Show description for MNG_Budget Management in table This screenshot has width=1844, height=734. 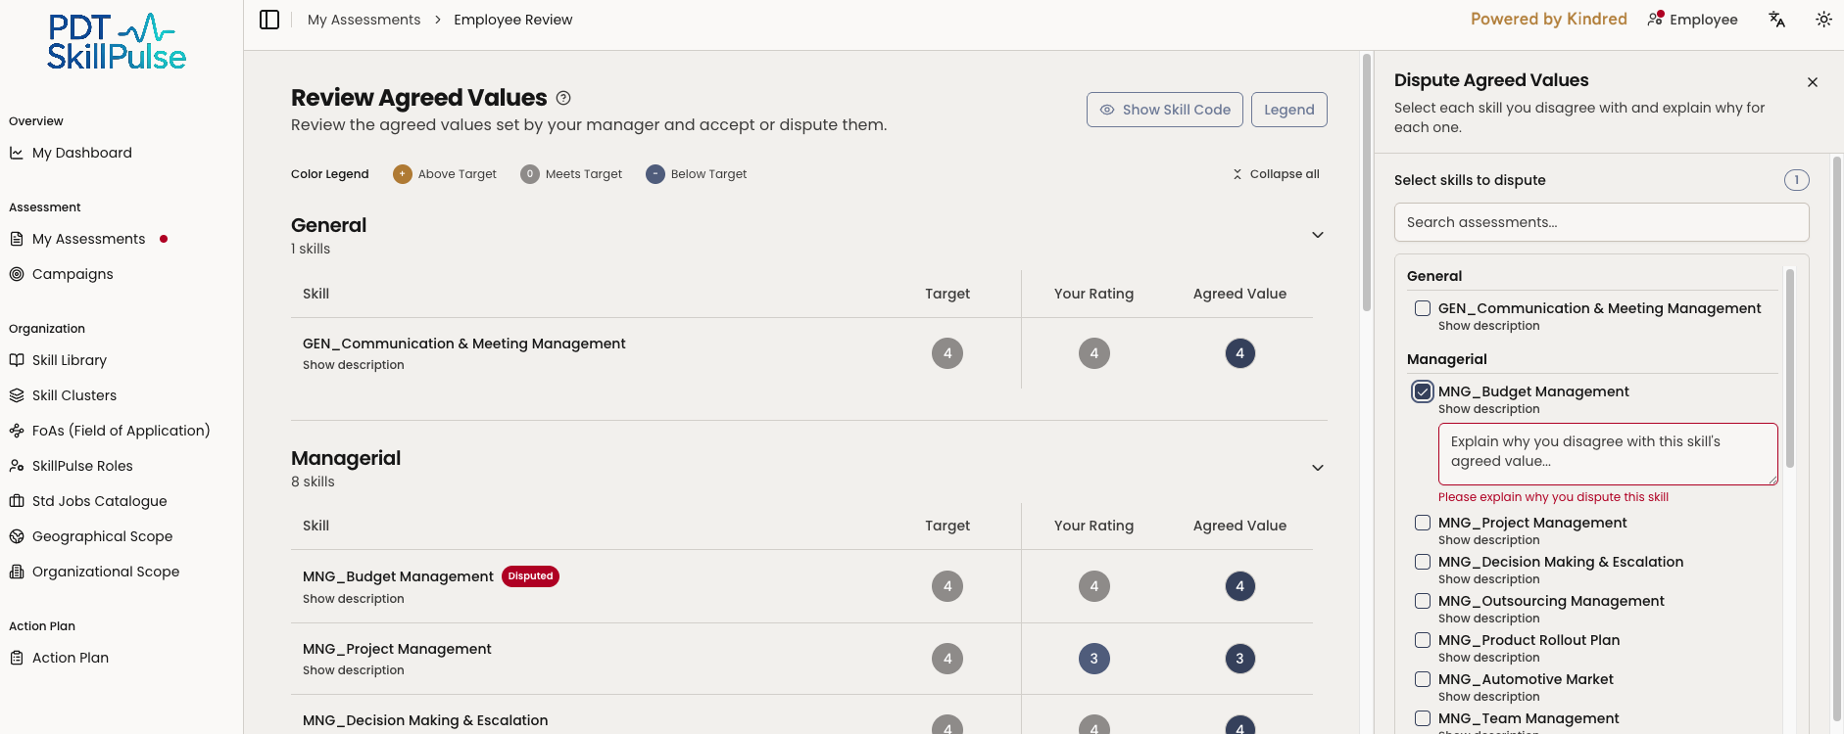pos(354,599)
